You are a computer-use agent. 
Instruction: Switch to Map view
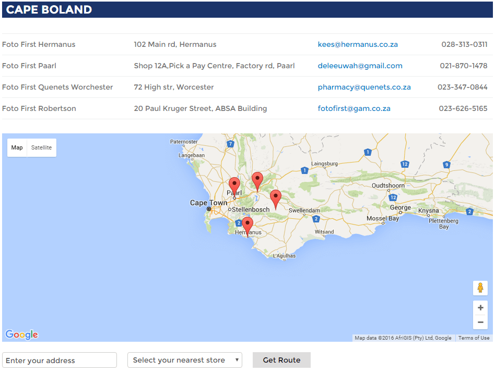17,147
